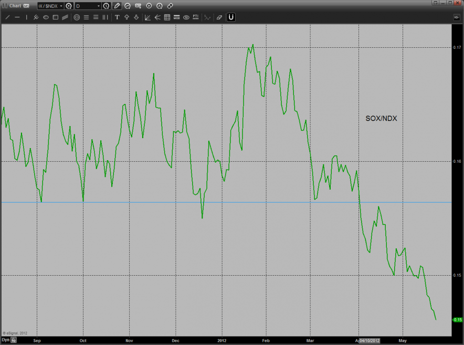
Task: Toggle the drawing pencil toolbar button
Action: click(117, 6)
